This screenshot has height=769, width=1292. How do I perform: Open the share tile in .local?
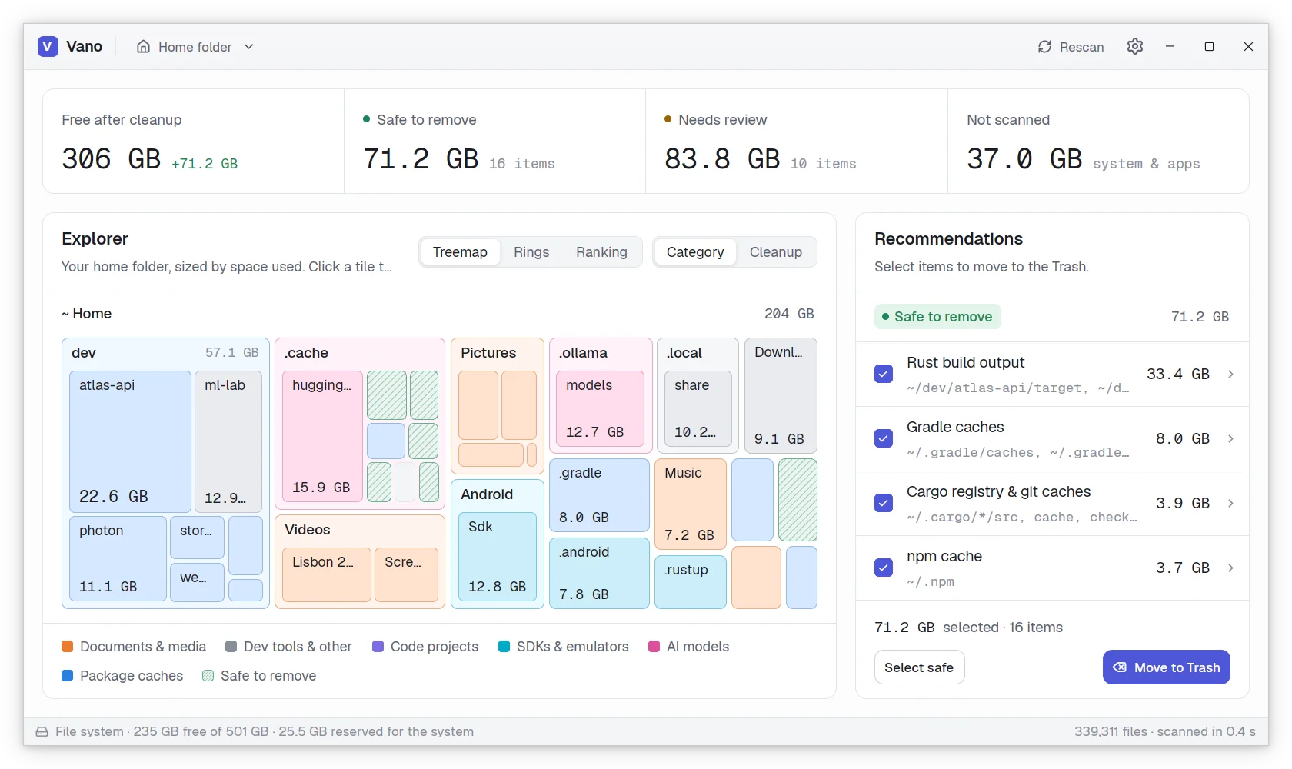tap(698, 409)
